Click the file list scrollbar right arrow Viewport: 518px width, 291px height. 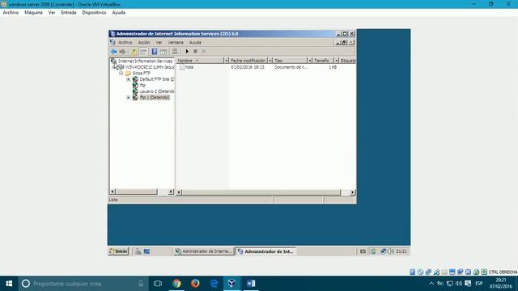(353, 192)
